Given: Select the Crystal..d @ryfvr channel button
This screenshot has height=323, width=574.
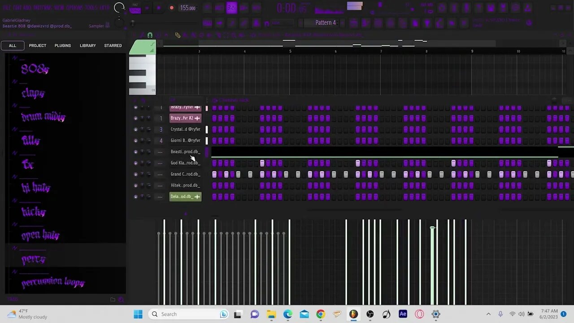Looking at the screenshot, I should [x=185, y=129].
